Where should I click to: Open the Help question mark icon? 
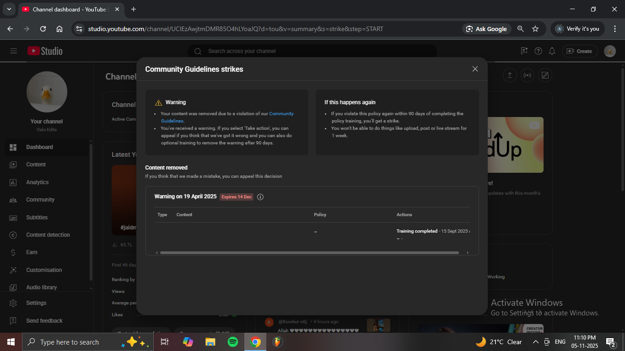pos(539,51)
